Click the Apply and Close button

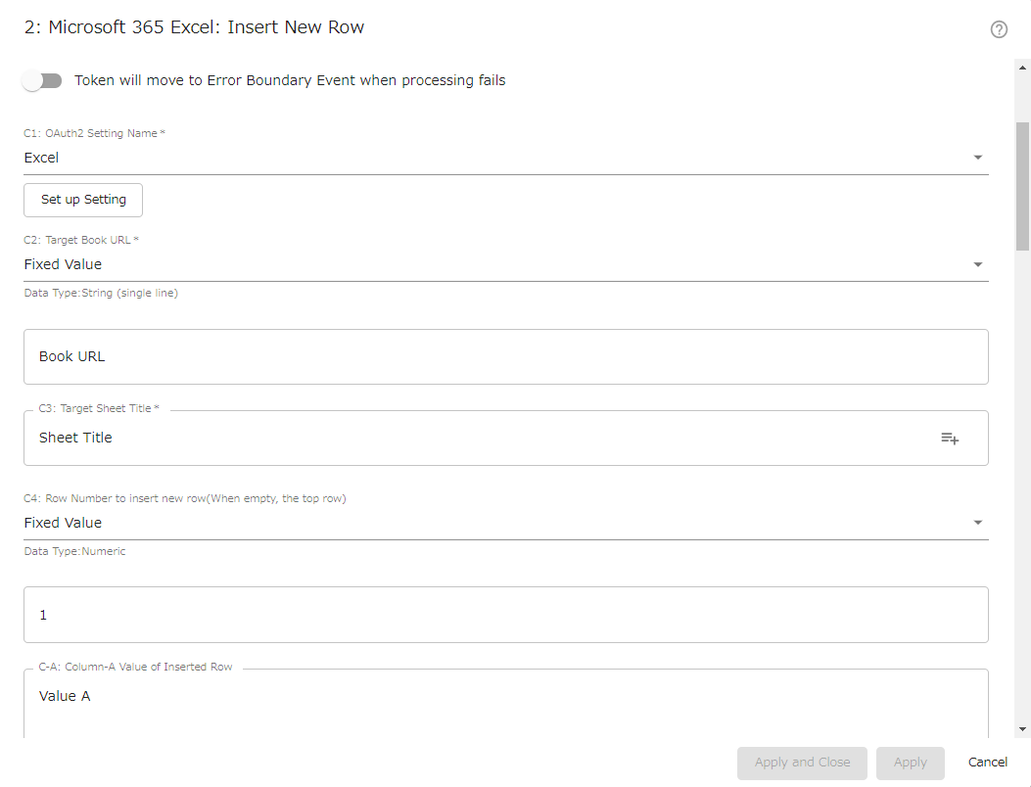pos(802,763)
